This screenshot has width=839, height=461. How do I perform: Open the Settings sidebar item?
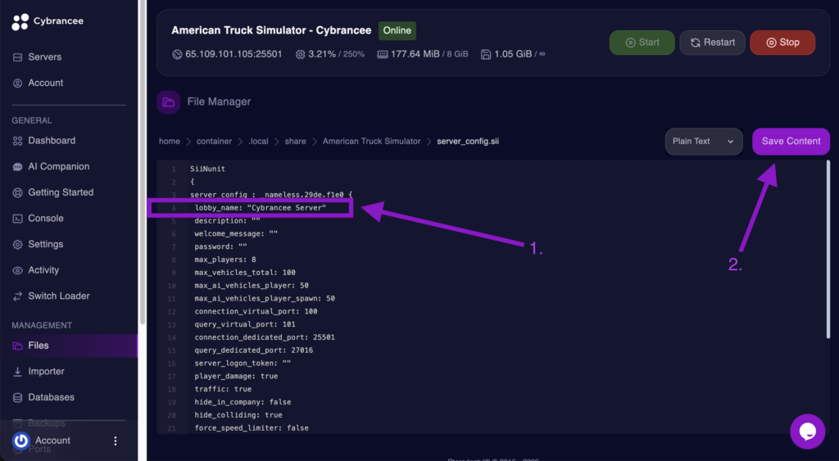point(46,244)
